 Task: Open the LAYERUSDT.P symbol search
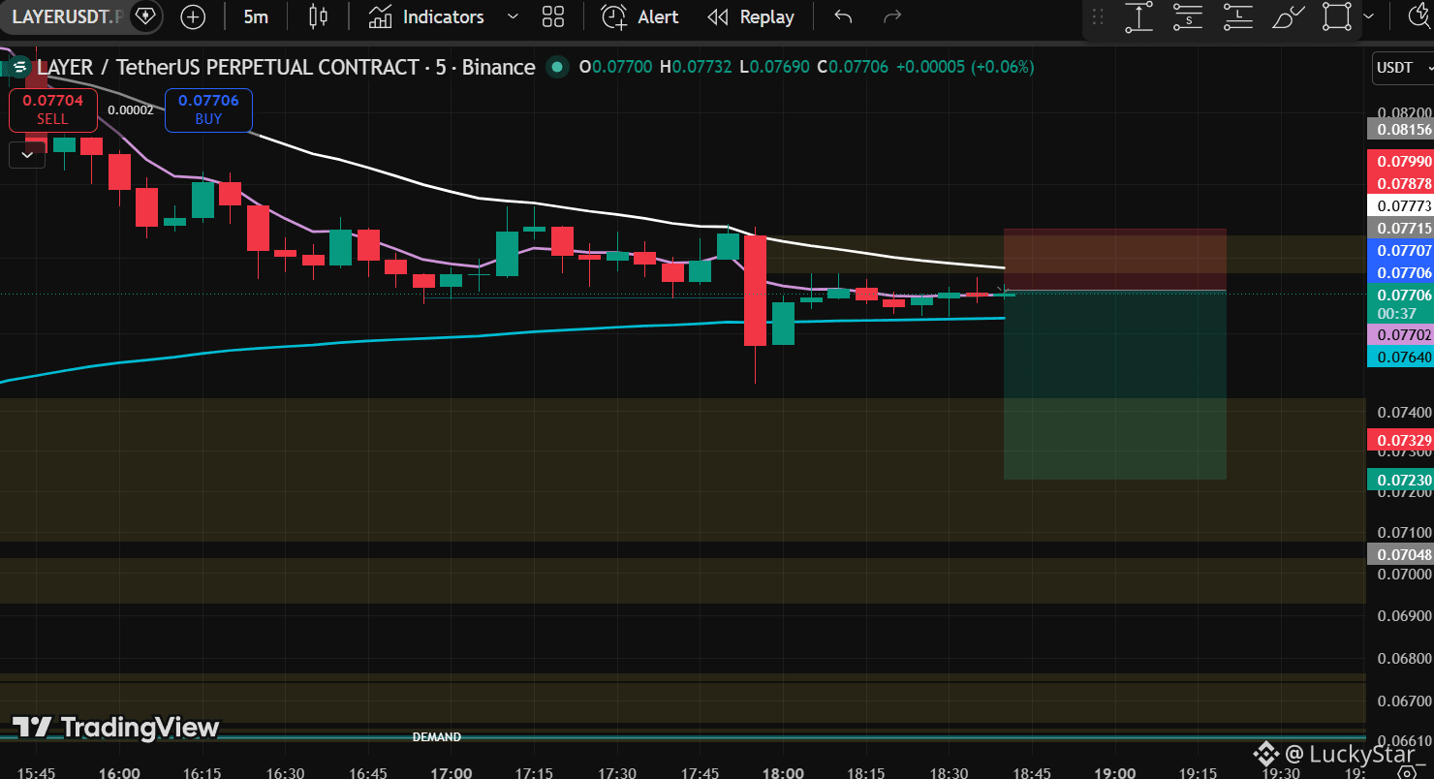pos(68,16)
